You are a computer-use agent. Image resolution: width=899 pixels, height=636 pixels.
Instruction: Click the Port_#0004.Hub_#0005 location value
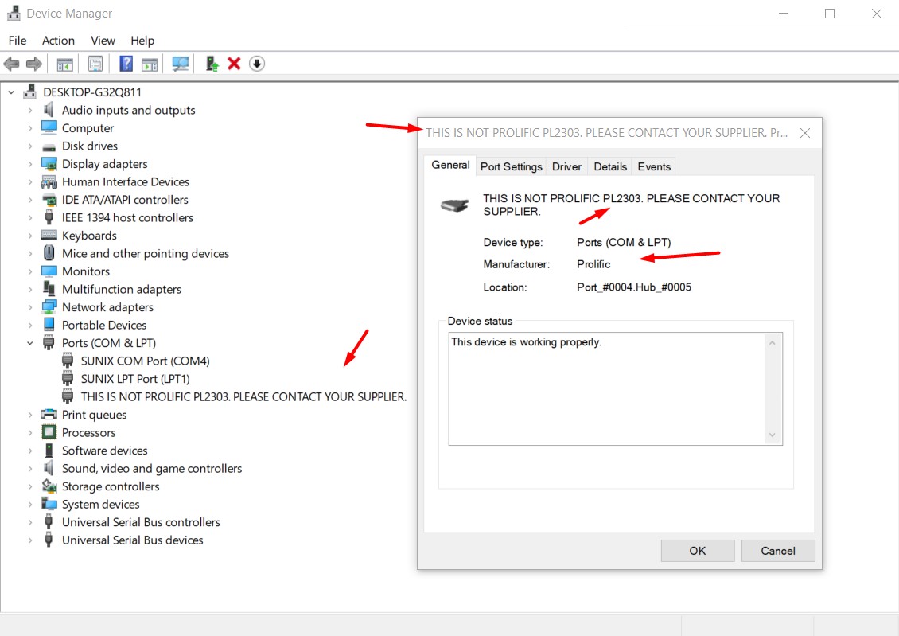(633, 287)
